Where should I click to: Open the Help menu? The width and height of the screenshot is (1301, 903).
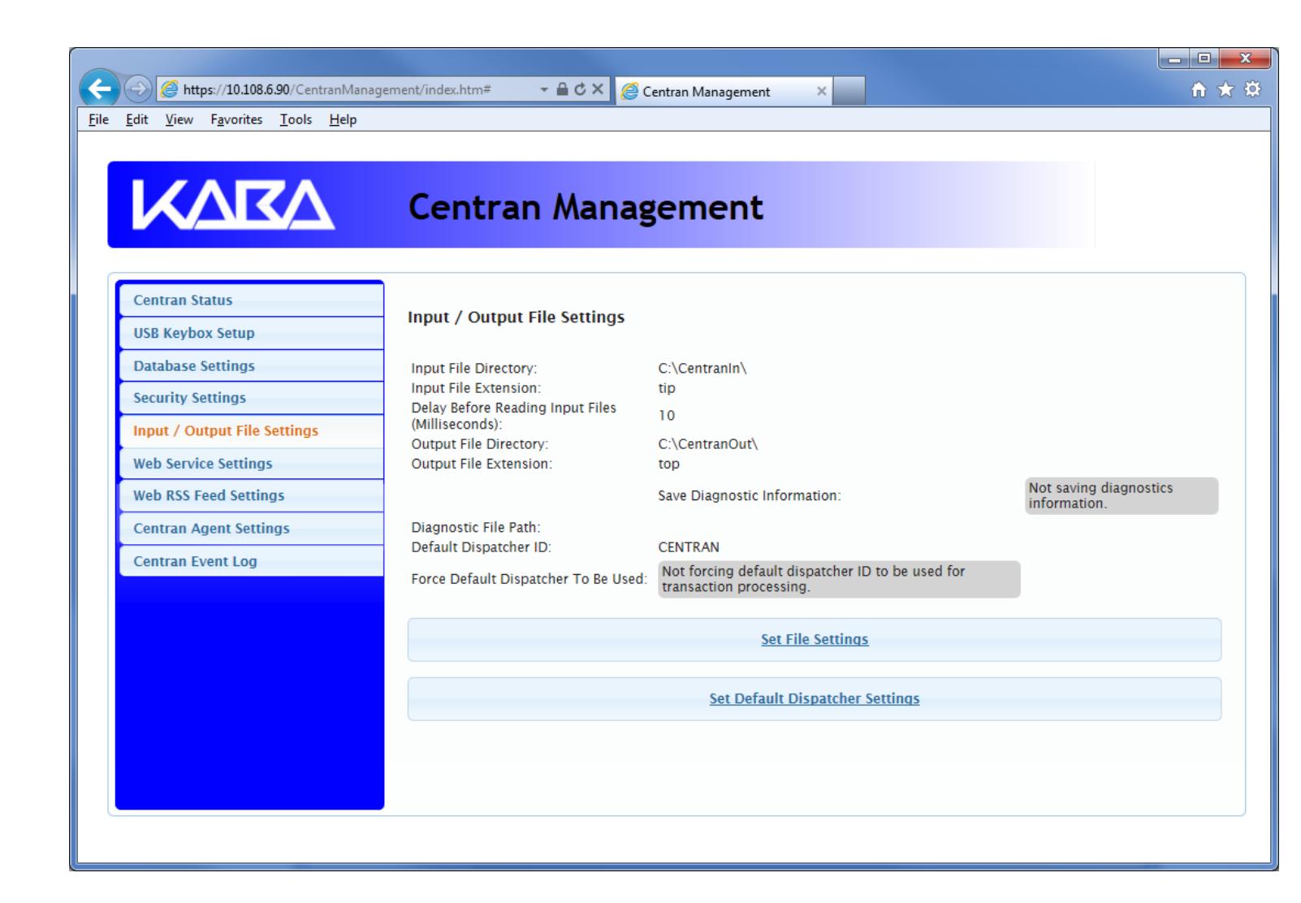click(x=343, y=119)
